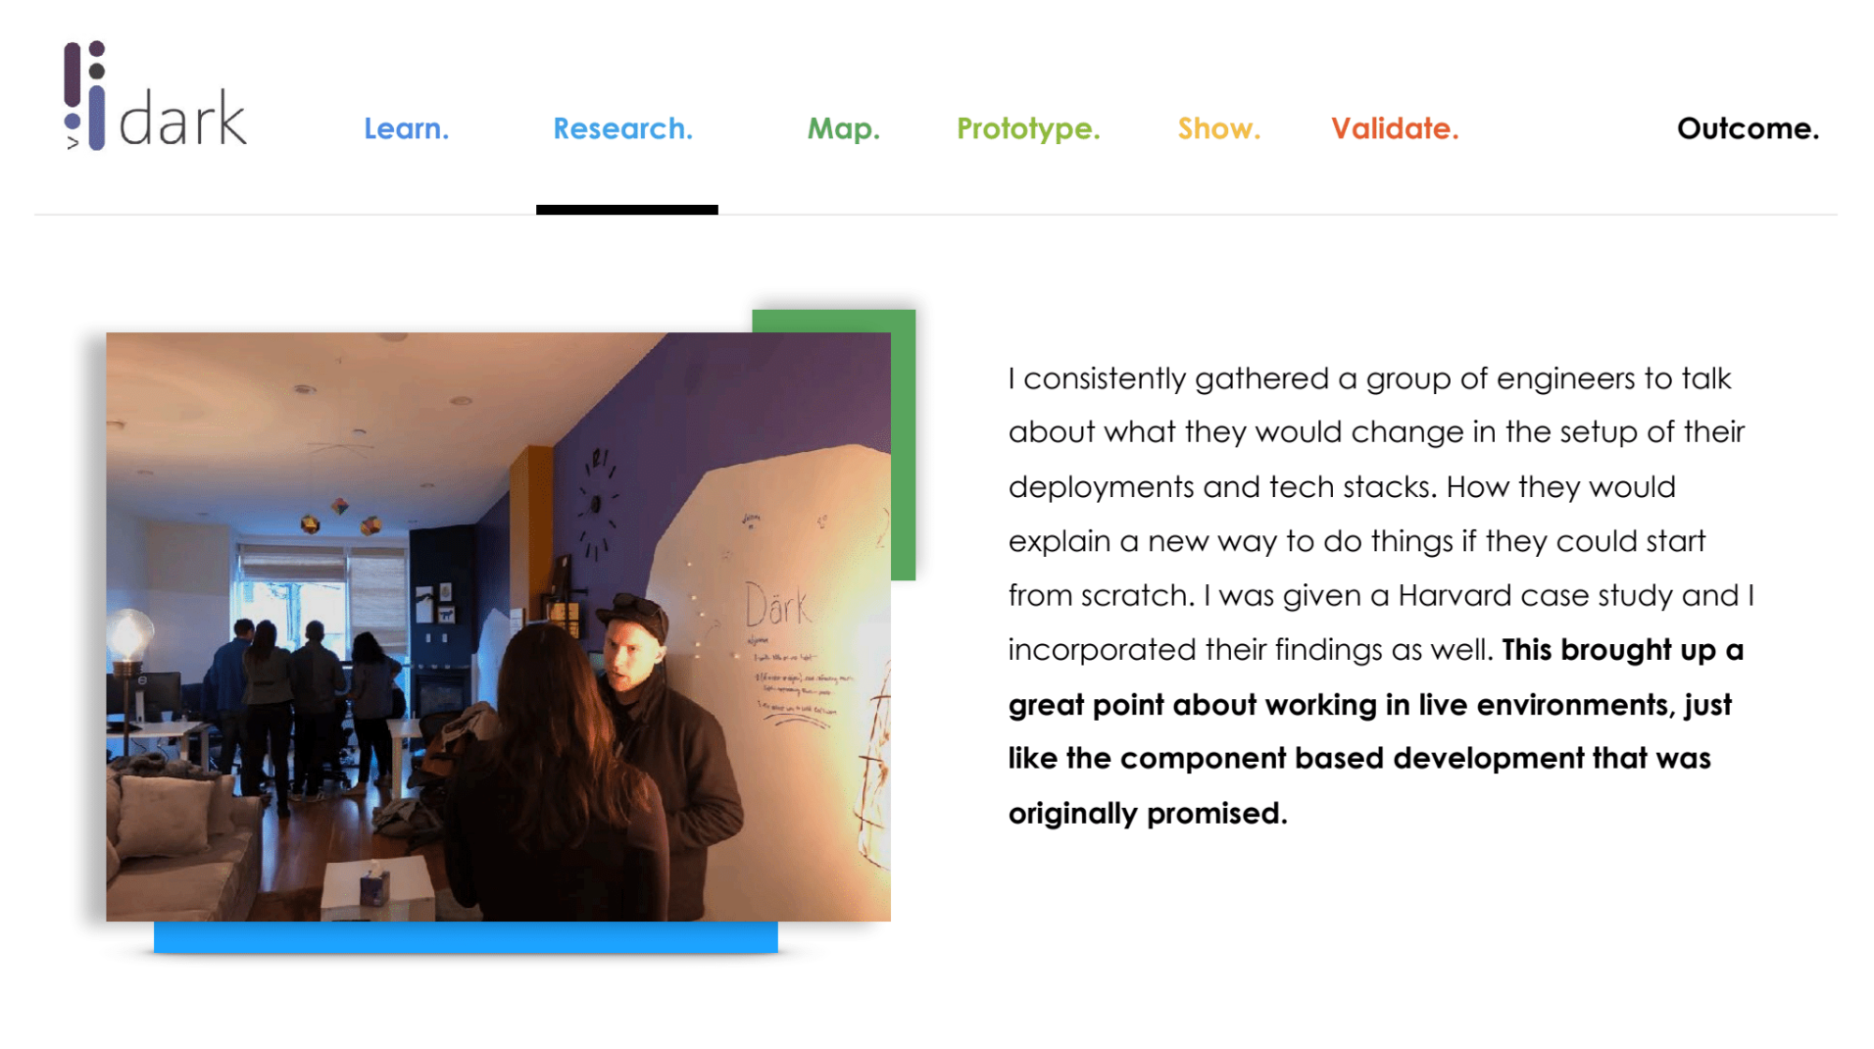Image resolution: width=1874 pixels, height=1049 pixels.
Task: Click the wall clock in the photo
Action: pos(596,505)
